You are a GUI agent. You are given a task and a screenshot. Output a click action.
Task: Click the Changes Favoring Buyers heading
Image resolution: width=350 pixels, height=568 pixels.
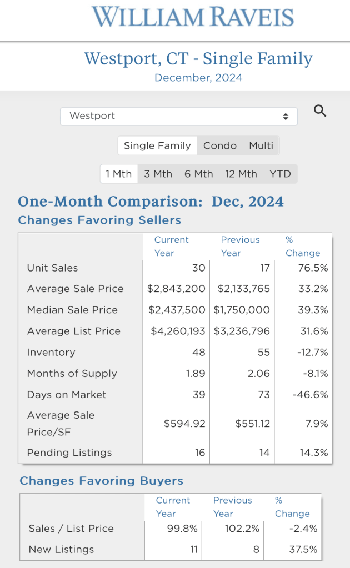click(101, 481)
